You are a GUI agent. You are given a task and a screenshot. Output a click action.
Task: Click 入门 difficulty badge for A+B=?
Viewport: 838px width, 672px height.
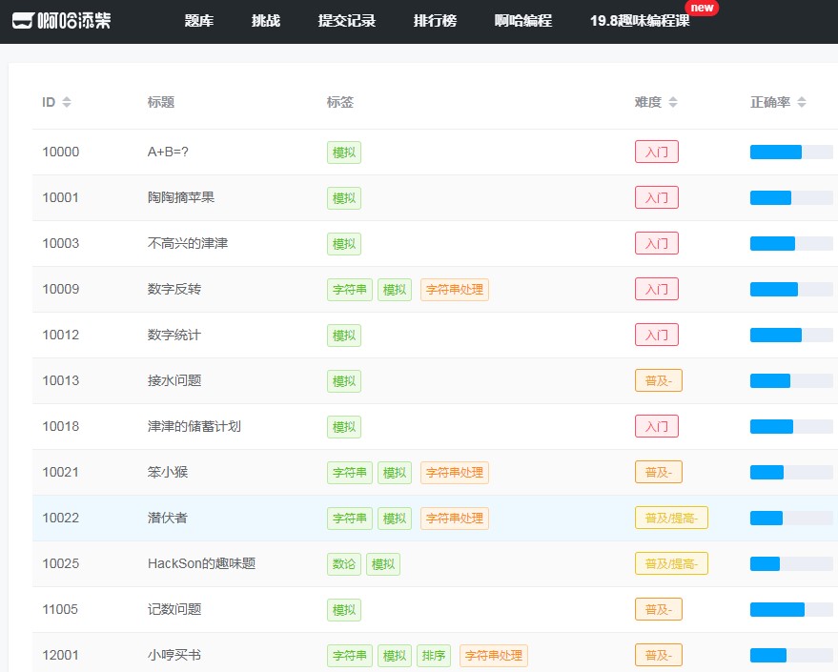point(656,152)
